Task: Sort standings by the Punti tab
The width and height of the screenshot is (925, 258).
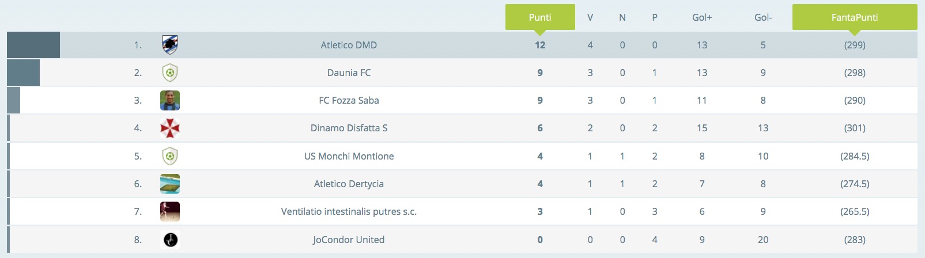Action: pos(540,17)
